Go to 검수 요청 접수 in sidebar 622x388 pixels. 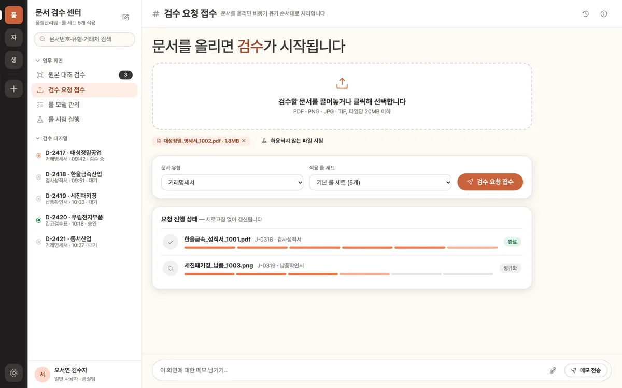(x=84, y=90)
